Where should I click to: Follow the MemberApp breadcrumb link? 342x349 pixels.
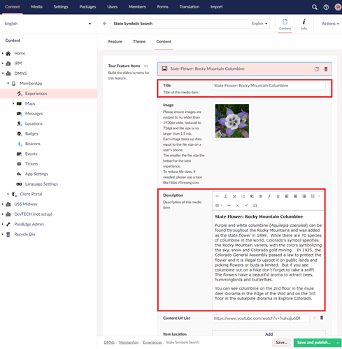click(x=129, y=342)
